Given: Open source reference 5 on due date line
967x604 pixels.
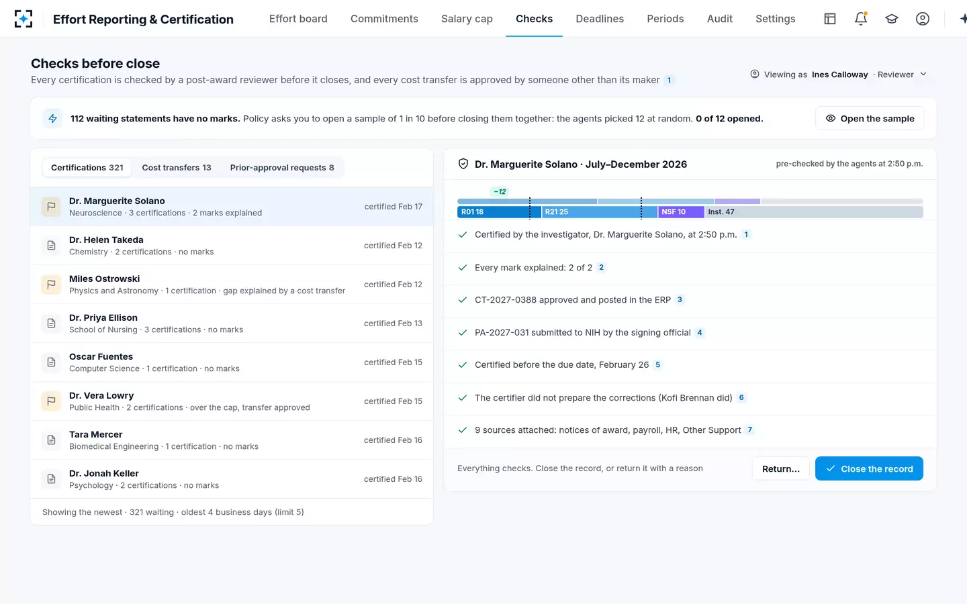Looking at the screenshot, I should pos(657,365).
